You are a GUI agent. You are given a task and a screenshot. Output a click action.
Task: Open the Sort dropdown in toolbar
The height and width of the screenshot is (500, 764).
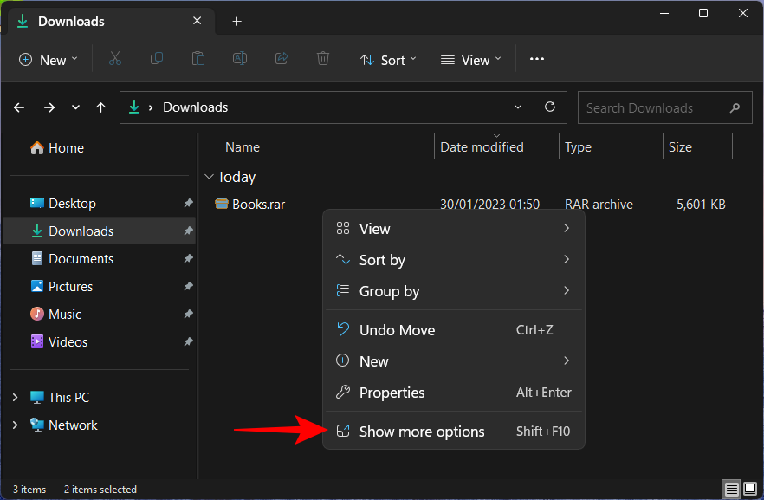pos(388,60)
